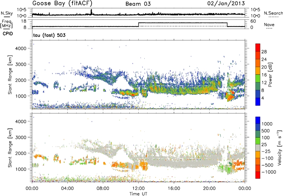
Task: Click the noise spike near 06:40 in the N.Sky plot
Action: [91, 12]
